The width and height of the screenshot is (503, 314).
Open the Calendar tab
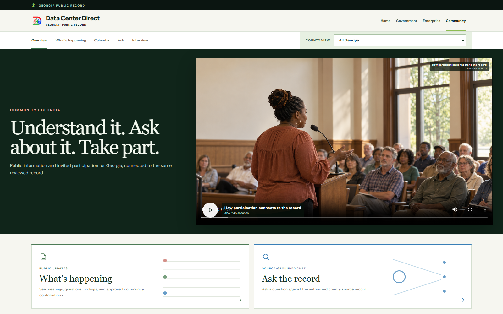(x=102, y=40)
